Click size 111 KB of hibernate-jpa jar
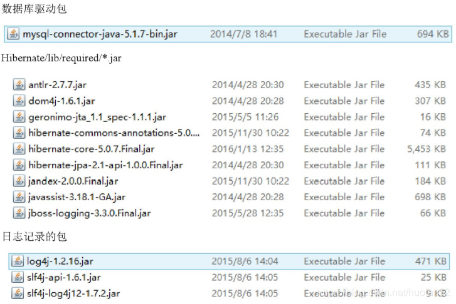The image size is (456, 304). click(x=430, y=165)
